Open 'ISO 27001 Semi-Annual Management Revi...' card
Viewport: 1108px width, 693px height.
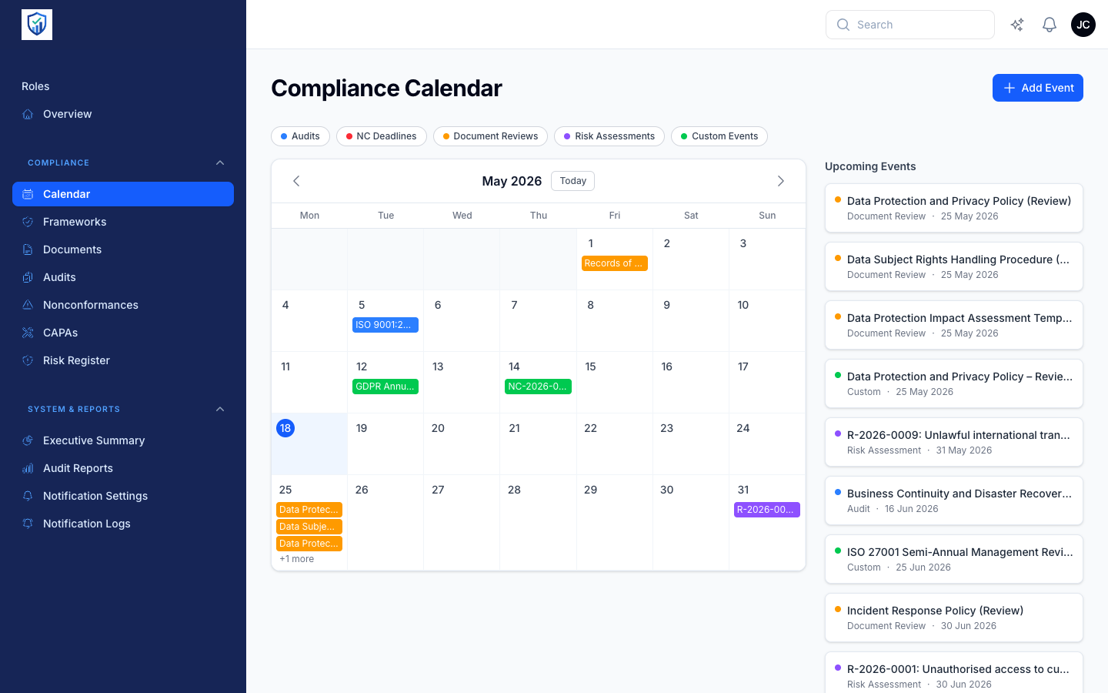tap(954, 559)
